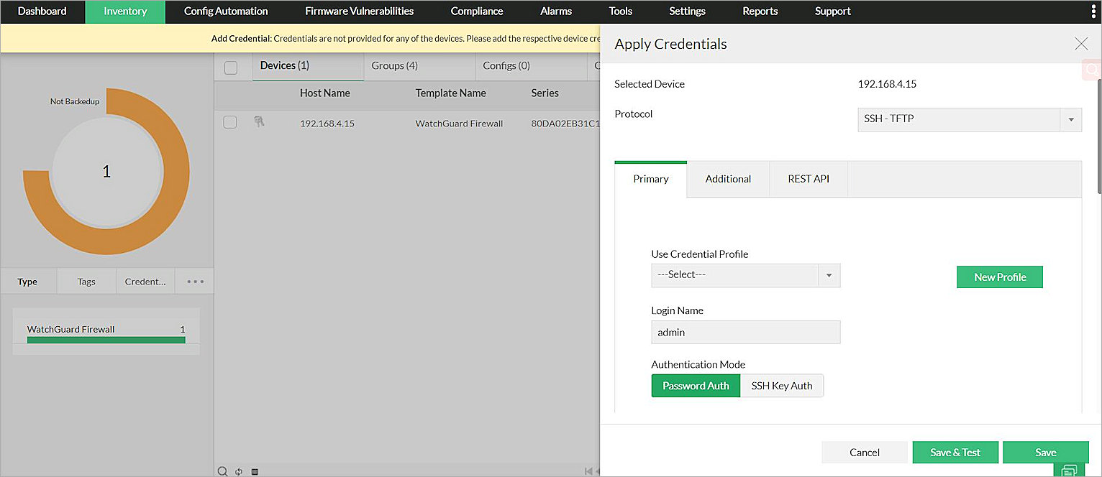Click Save & Test to verify credentials

click(955, 452)
